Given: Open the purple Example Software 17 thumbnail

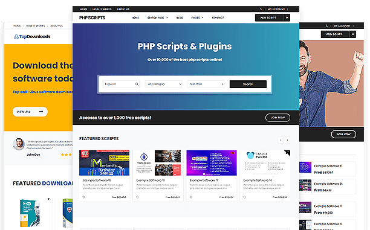Looking at the screenshot, I should [212, 163].
